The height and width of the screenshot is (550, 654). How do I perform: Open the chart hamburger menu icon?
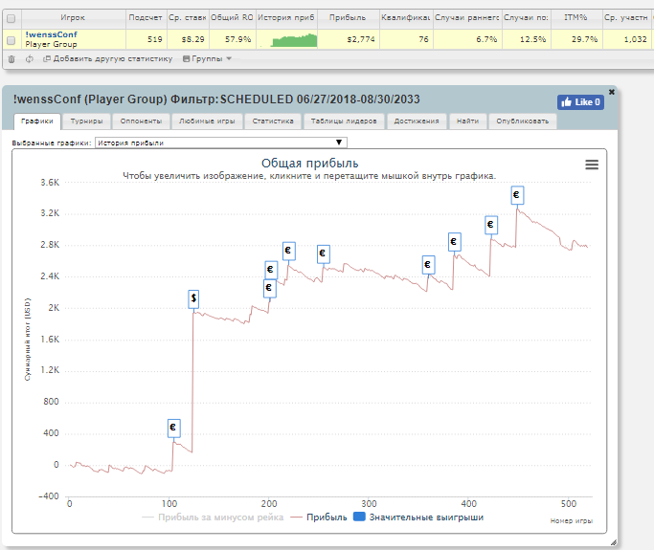pyautogui.click(x=592, y=165)
